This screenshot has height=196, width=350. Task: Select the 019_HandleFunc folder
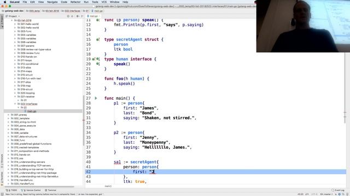pos(23,180)
